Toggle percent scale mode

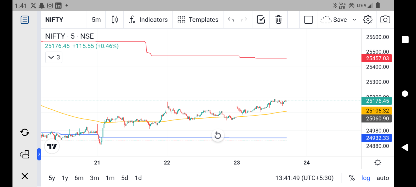point(352,178)
